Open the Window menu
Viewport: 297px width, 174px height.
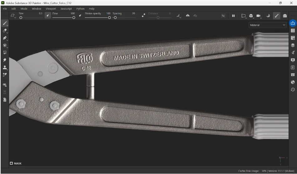(x=37, y=9)
